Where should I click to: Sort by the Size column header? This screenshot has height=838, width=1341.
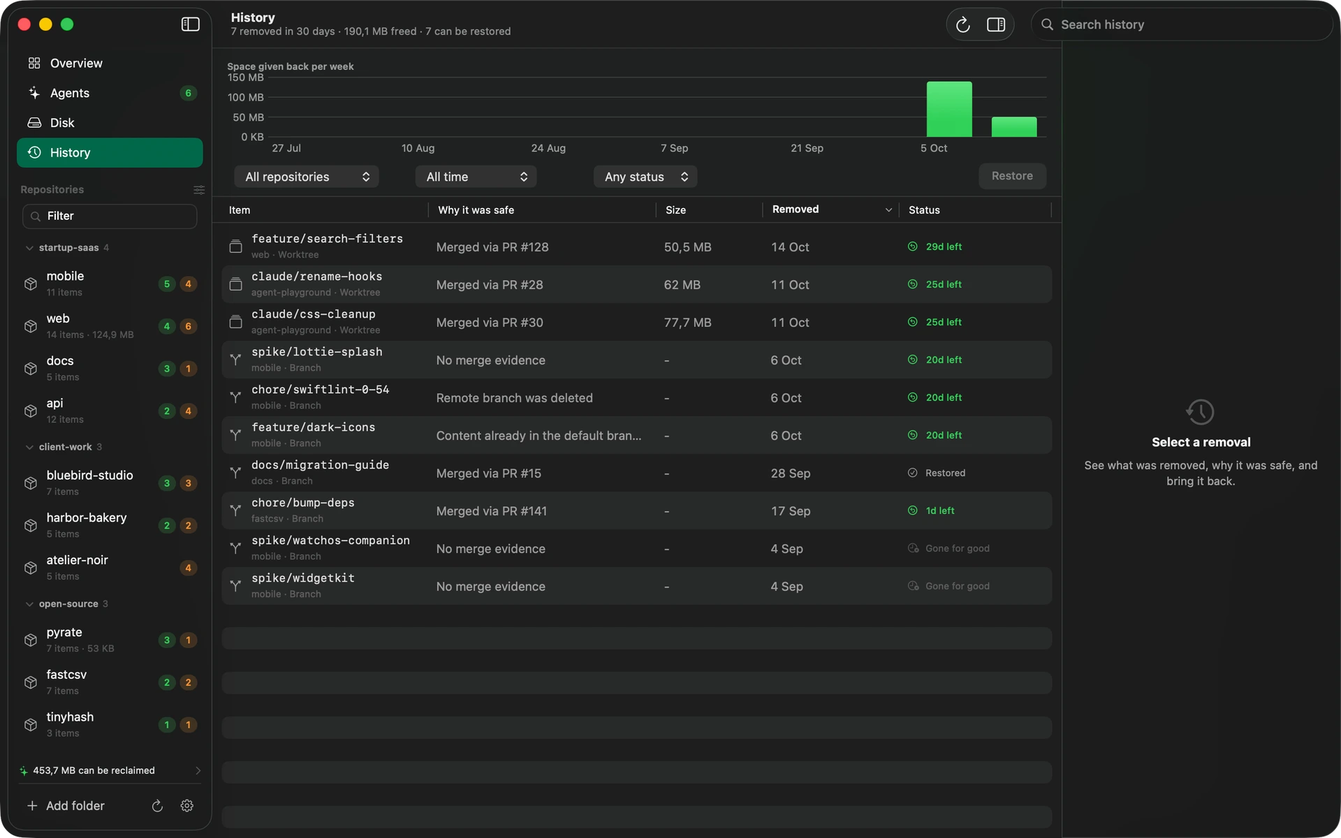pyautogui.click(x=709, y=209)
